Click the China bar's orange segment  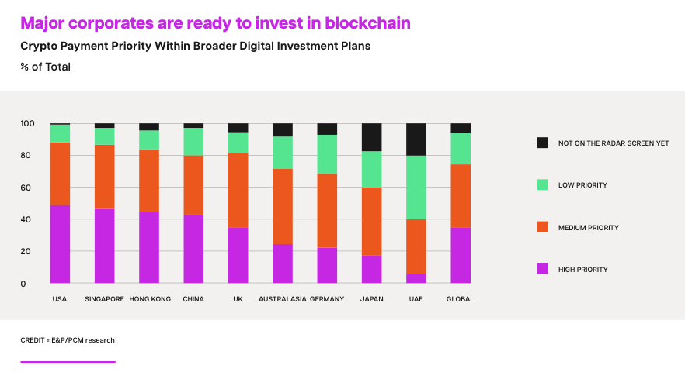193,185
